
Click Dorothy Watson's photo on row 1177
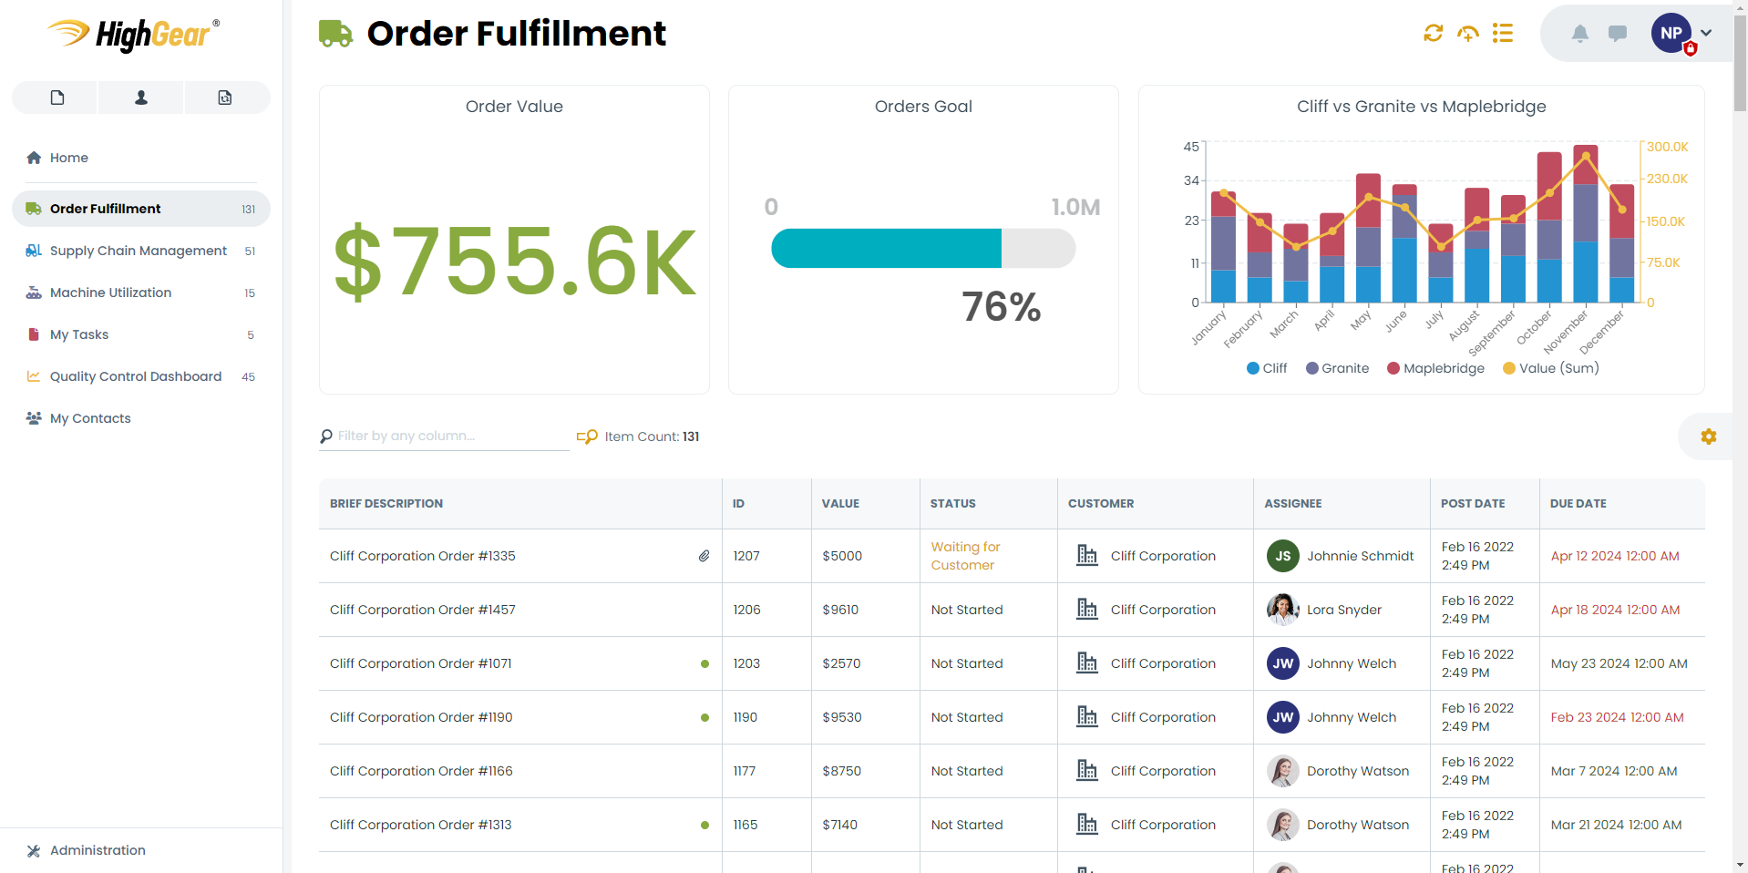(1282, 771)
